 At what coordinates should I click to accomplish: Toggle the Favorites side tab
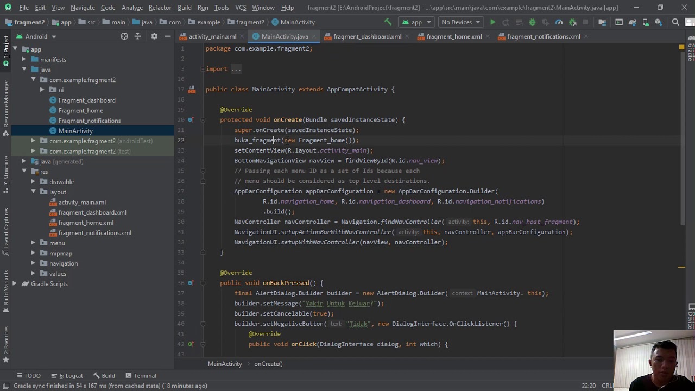6,344
